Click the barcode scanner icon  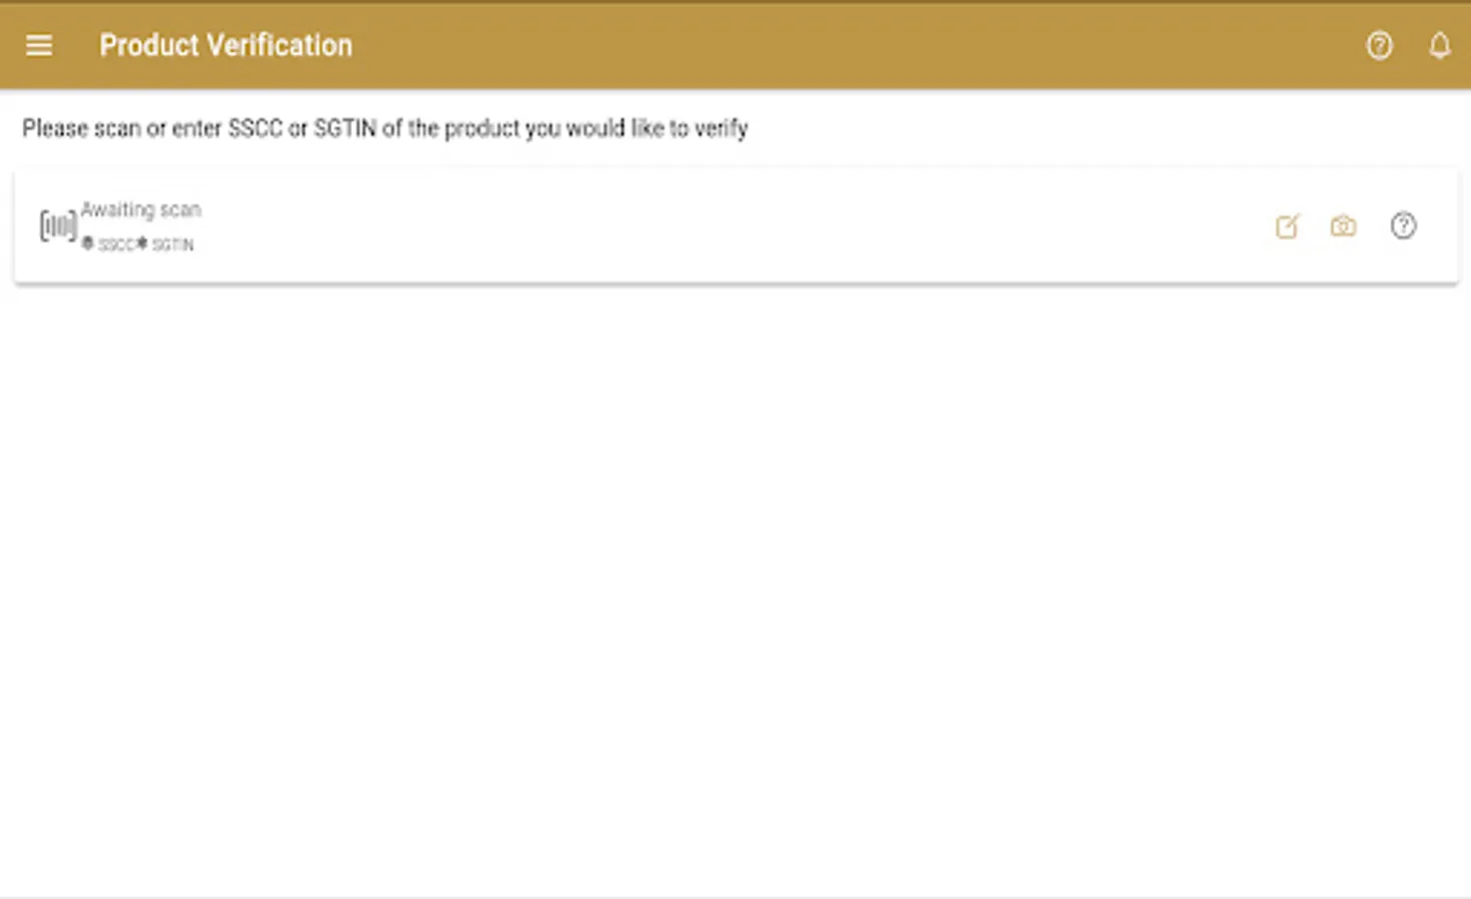pyautogui.click(x=58, y=226)
